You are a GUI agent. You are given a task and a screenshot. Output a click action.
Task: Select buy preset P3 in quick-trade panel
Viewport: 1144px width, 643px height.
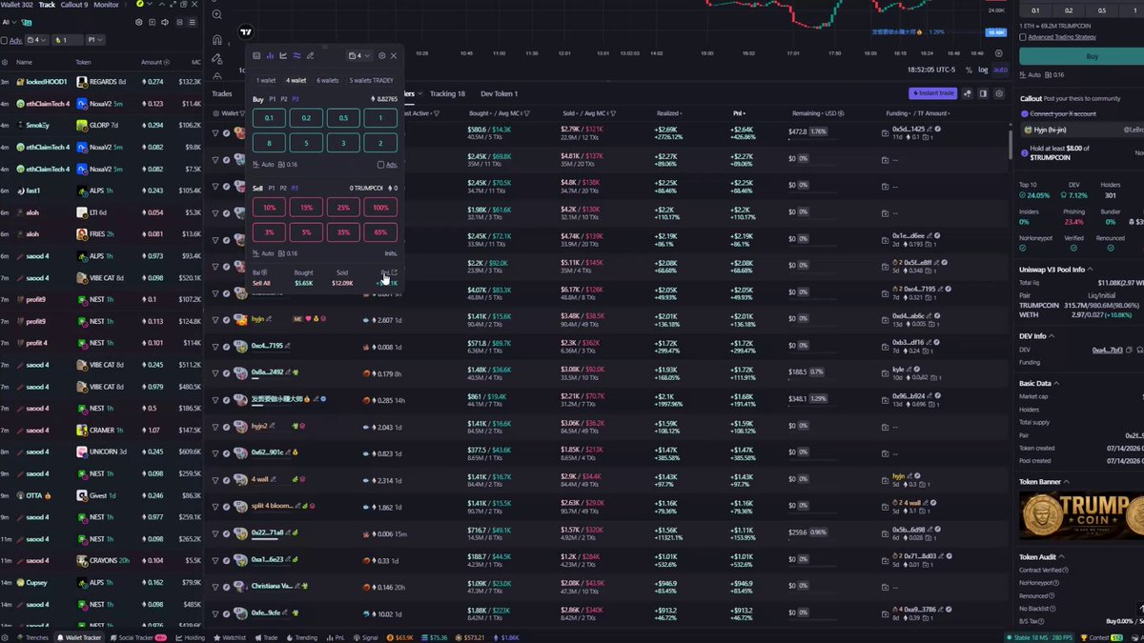(296, 99)
